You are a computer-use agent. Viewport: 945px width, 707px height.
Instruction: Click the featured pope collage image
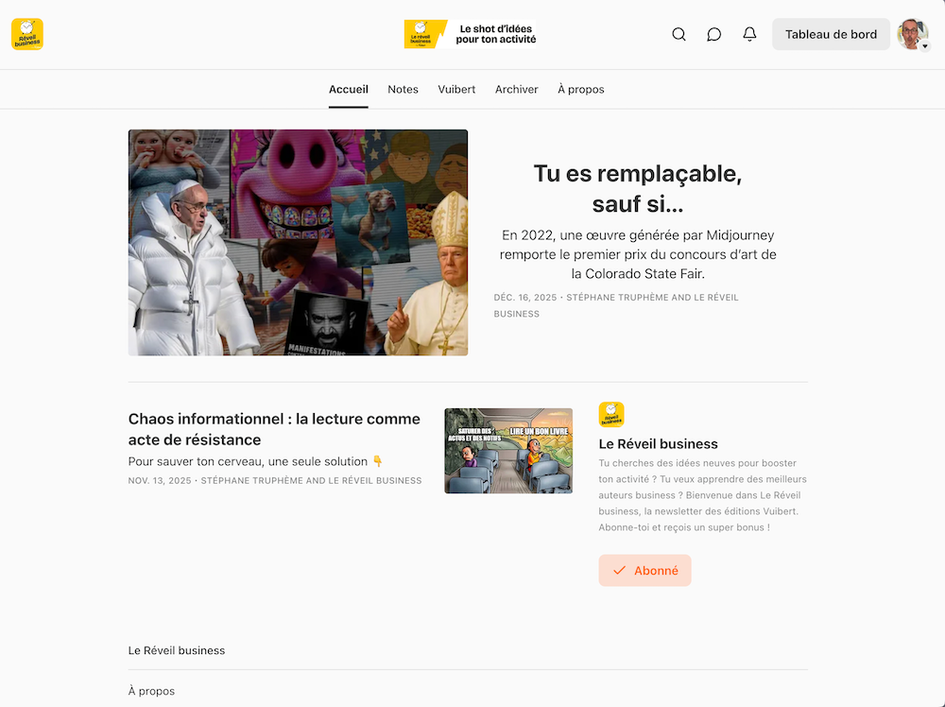[x=298, y=242]
